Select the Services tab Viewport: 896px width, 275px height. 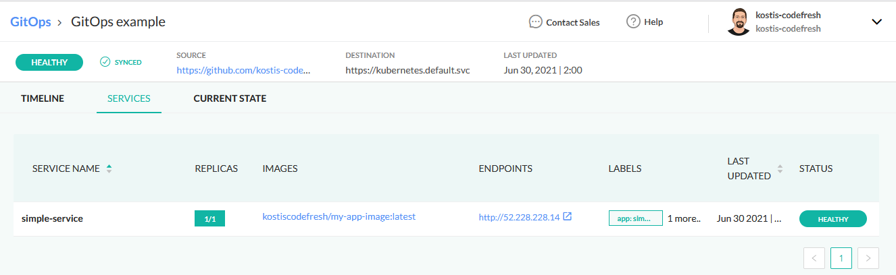(x=129, y=98)
